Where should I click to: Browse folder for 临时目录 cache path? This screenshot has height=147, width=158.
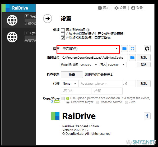pos(132,58)
